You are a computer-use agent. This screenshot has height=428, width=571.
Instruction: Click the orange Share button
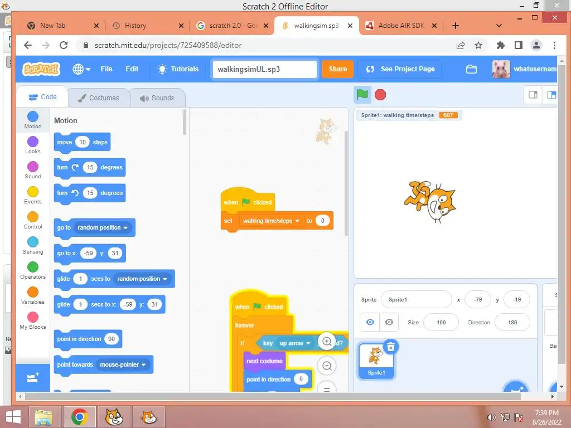click(337, 69)
